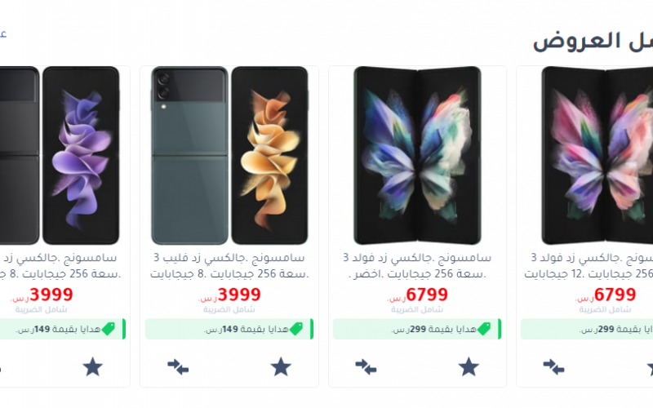Compare the cream Galaxy Z Flip 3 phone

(x=178, y=367)
